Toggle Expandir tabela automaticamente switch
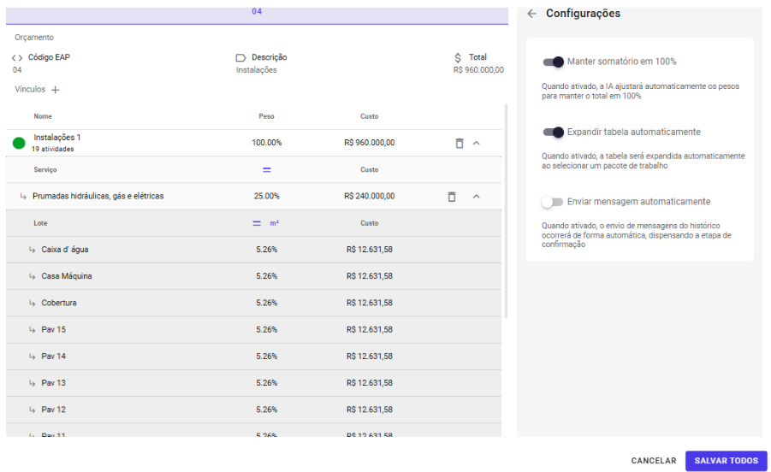This screenshot has width=771, height=472. pyautogui.click(x=553, y=133)
